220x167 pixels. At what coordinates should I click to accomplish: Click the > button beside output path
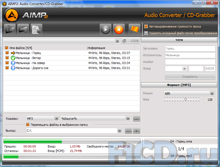(136, 131)
